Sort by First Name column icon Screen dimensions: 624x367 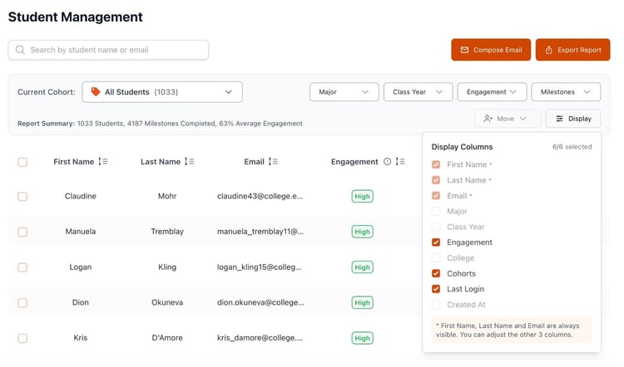(102, 162)
